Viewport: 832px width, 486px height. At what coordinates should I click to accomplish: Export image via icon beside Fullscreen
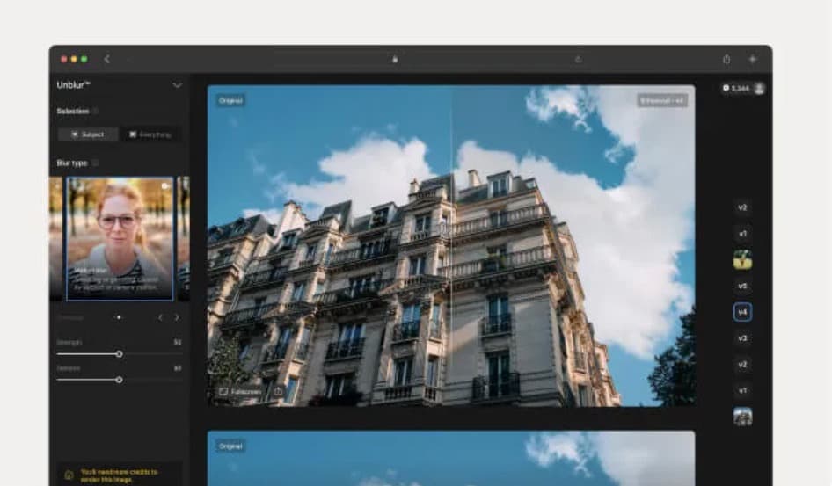278,392
